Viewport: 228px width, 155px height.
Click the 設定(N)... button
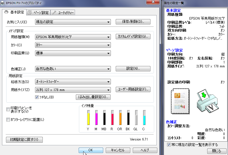click(x=133, y=69)
